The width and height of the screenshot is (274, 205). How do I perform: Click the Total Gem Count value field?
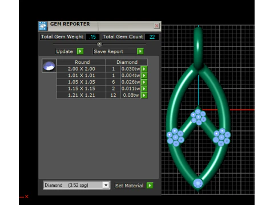point(152,37)
